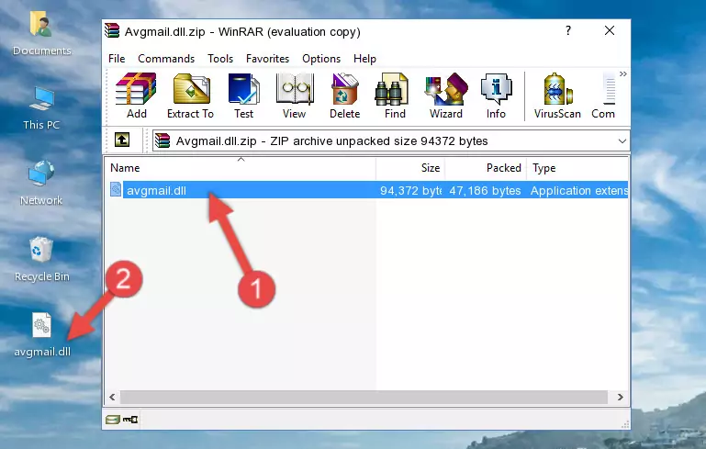Show archive Info
This screenshot has height=449, width=706.
(496, 95)
